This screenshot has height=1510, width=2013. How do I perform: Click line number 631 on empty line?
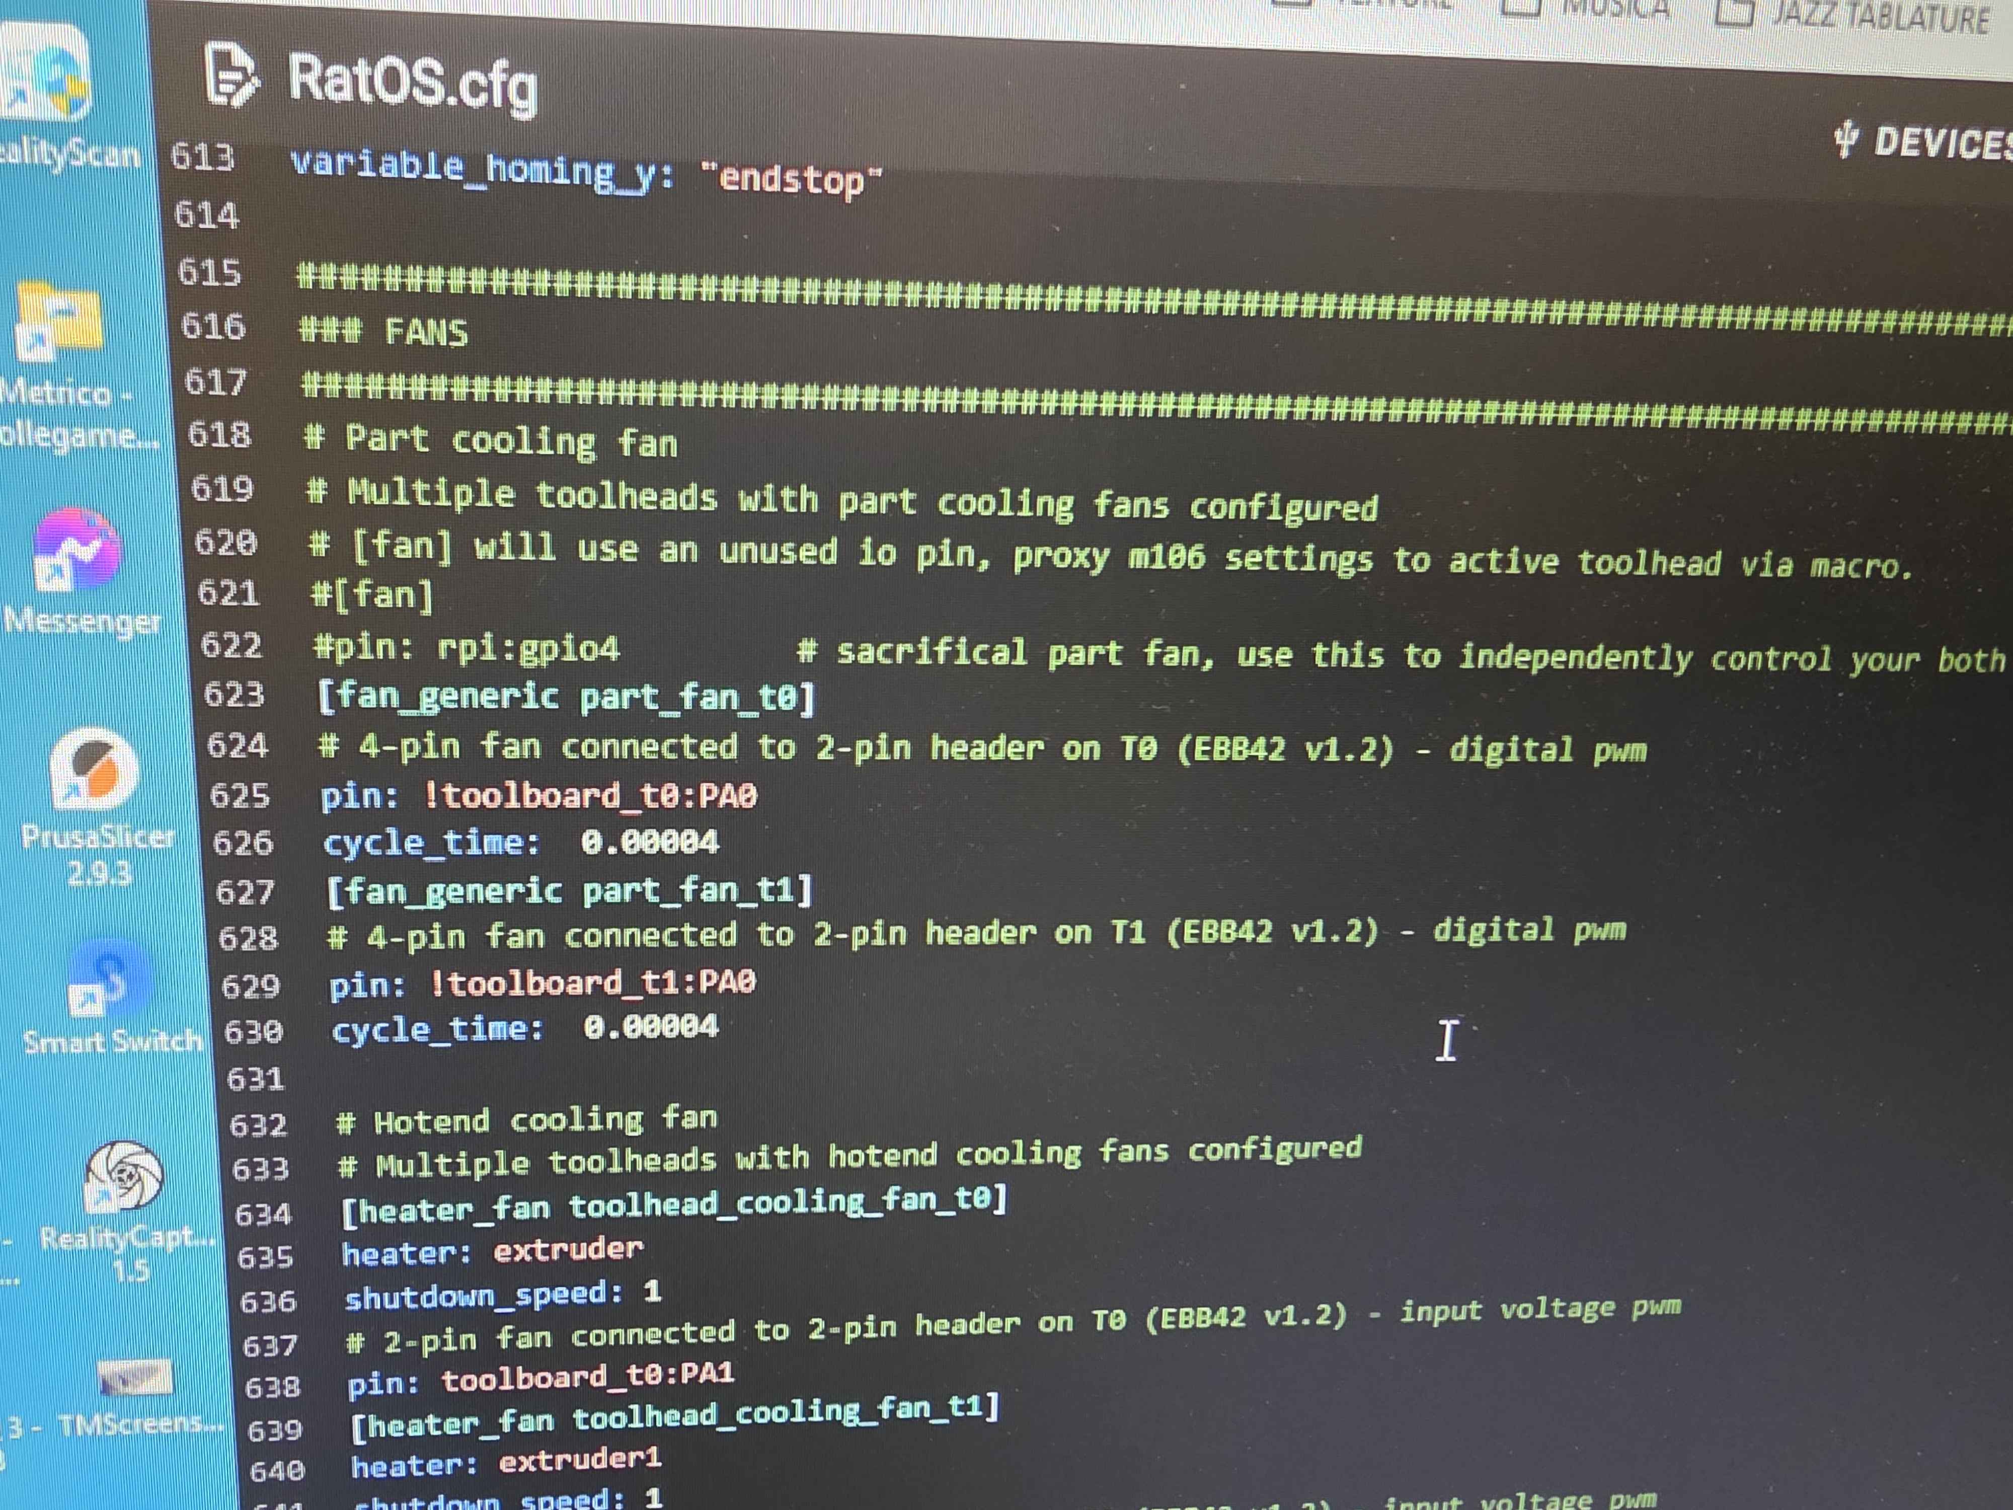point(256,1080)
